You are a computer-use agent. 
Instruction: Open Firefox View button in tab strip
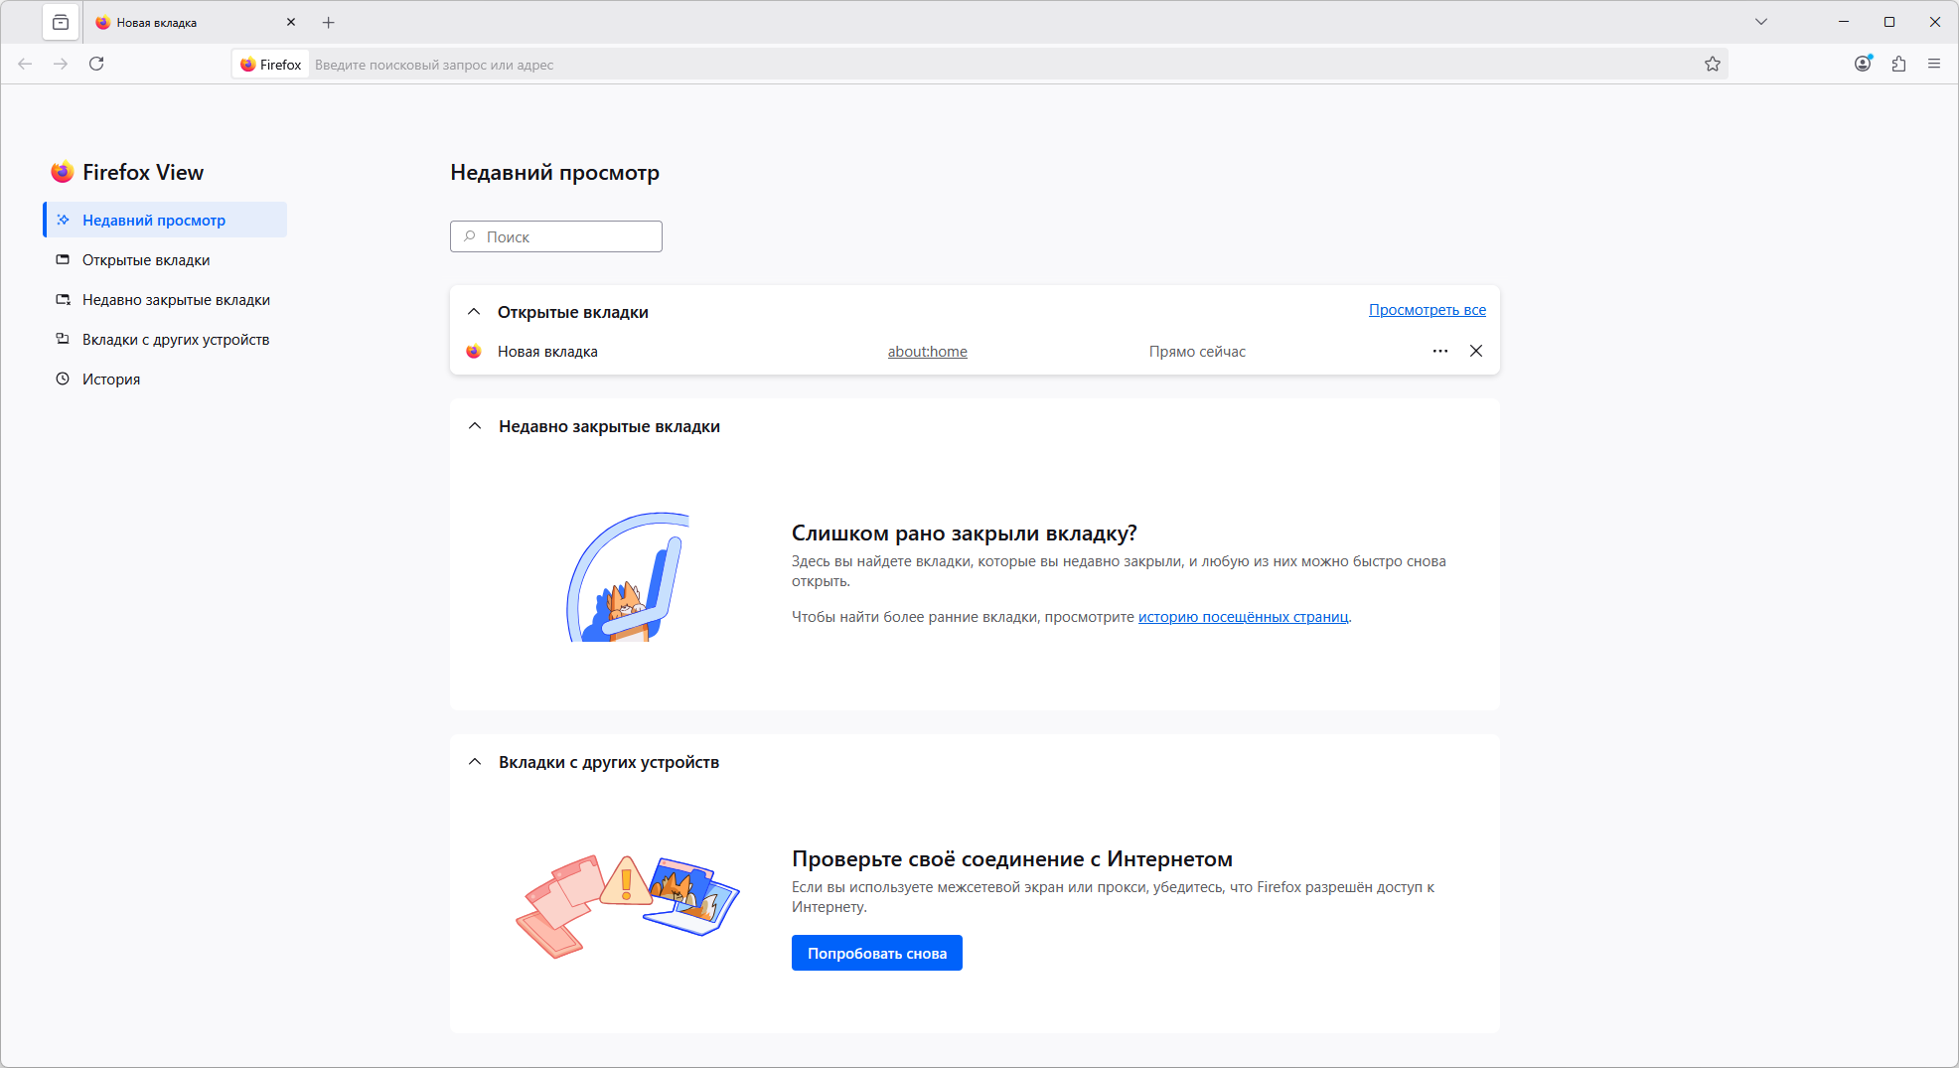coord(61,22)
